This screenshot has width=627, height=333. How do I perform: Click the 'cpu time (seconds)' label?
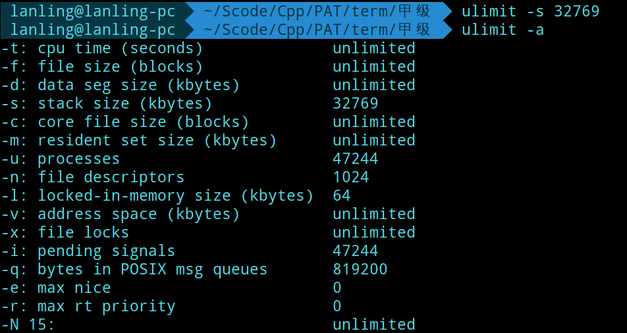(x=120, y=48)
